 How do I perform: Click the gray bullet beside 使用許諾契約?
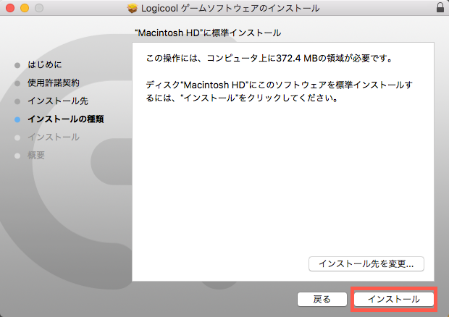[17, 83]
